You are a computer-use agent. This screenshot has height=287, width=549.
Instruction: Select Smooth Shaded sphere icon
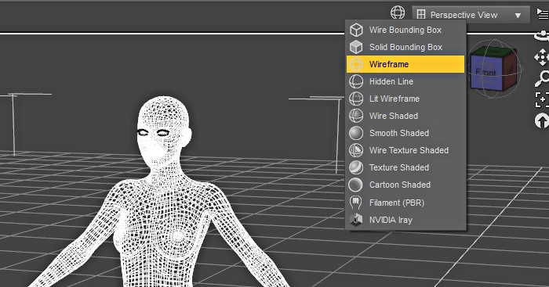pos(356,133)
